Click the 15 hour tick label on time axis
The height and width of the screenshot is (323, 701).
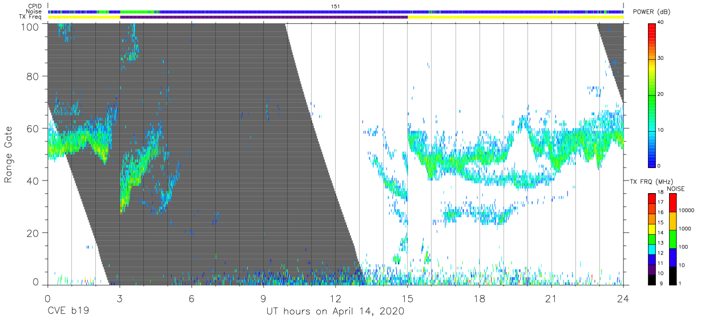pos(408,299)
